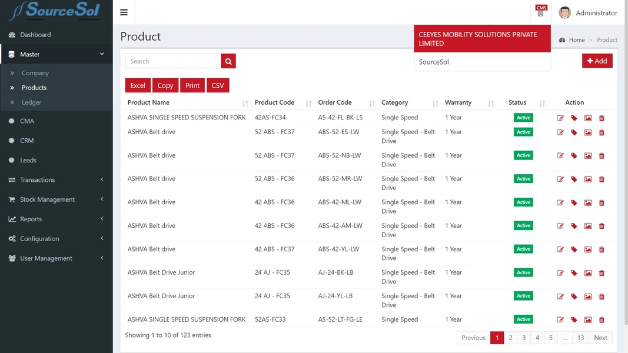
Task: Expand Stock Management sidebar section
Action: pyautogui.click(x=56, y=199)
